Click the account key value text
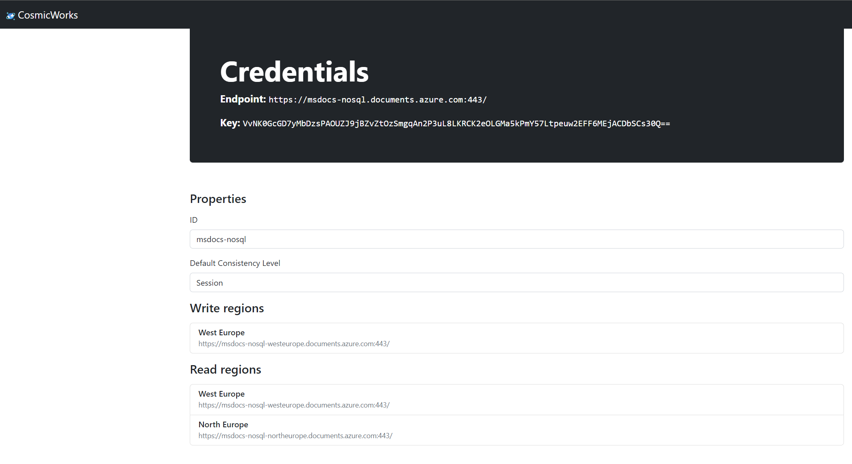The height and width of the screenshot is (464, 852). (x=456, y=123)
